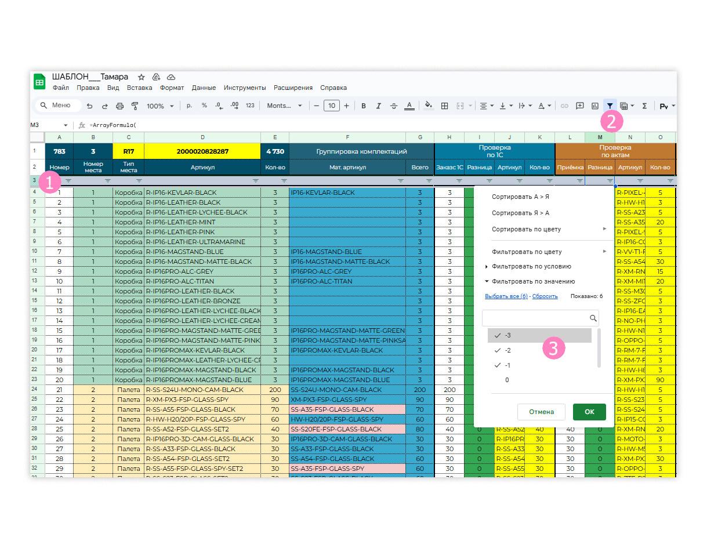Image resolution: width=707 pixels, height=548 pixels.
Task: Star the document ШАБЛОН___Тамара
Action: 141,77
